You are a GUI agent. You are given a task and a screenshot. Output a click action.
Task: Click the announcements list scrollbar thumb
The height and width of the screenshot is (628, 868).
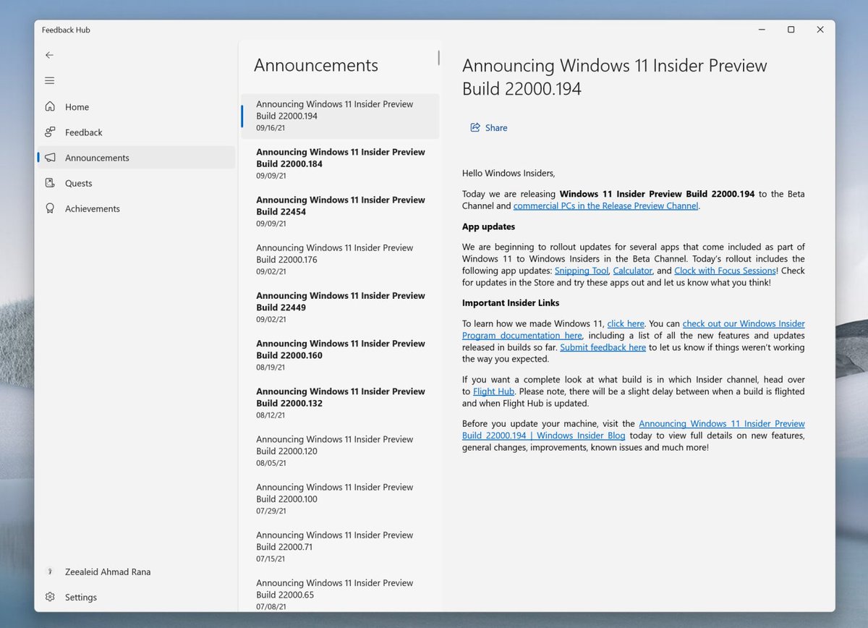[438, 57]
